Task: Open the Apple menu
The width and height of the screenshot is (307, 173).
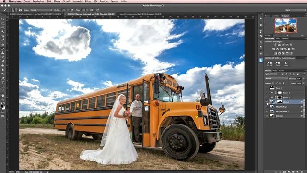Action: [x=4, y=1]
